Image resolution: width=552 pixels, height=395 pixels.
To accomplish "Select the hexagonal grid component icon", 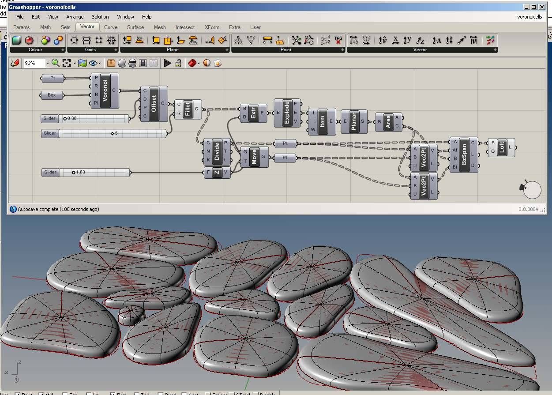I will (74, 40).
